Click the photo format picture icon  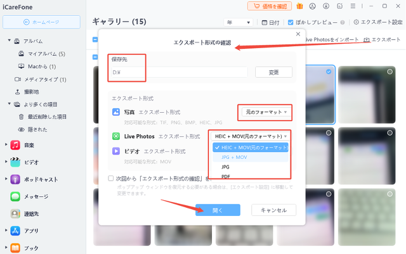click(x=116, y=112)
